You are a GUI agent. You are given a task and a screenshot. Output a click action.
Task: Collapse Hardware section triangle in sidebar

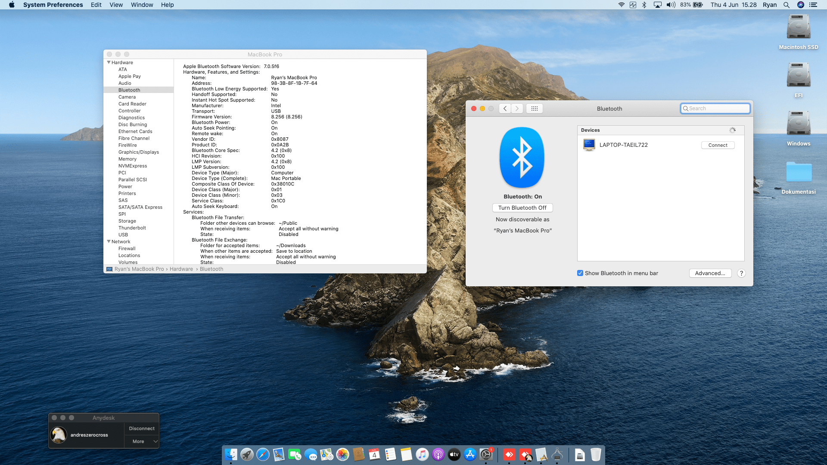coord(109,62)
